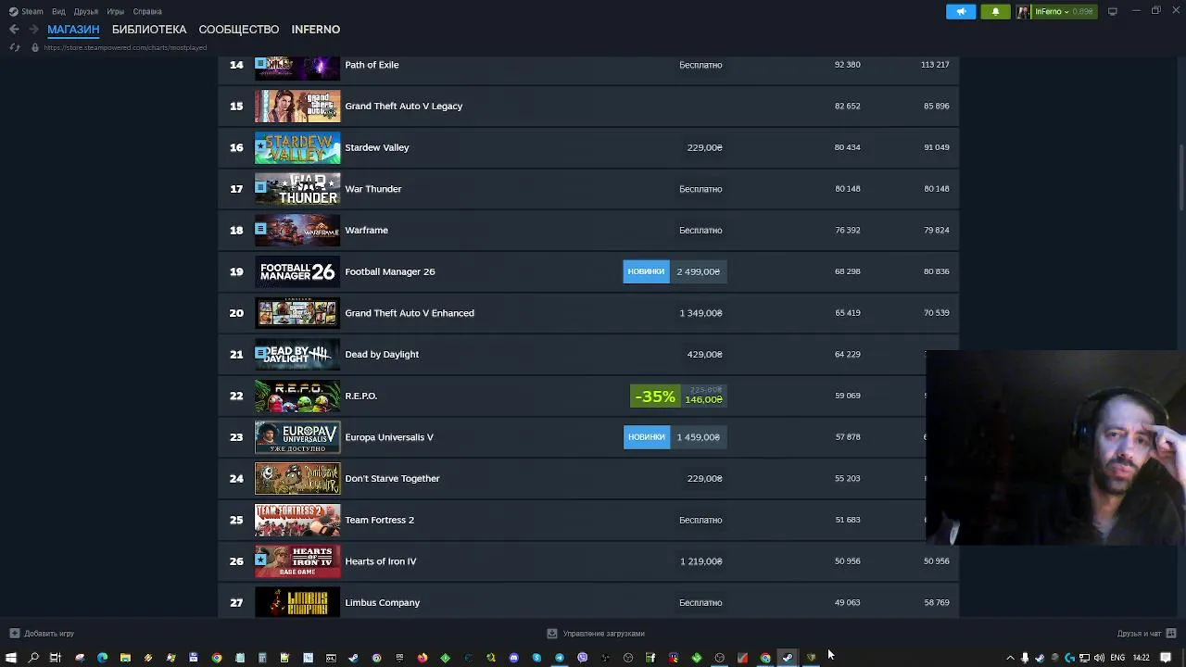Switch to the БИБЛИОТЕКА tab

click(149, 30)
